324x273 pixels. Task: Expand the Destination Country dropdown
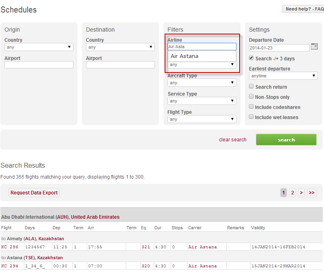(x=120, y=47)
